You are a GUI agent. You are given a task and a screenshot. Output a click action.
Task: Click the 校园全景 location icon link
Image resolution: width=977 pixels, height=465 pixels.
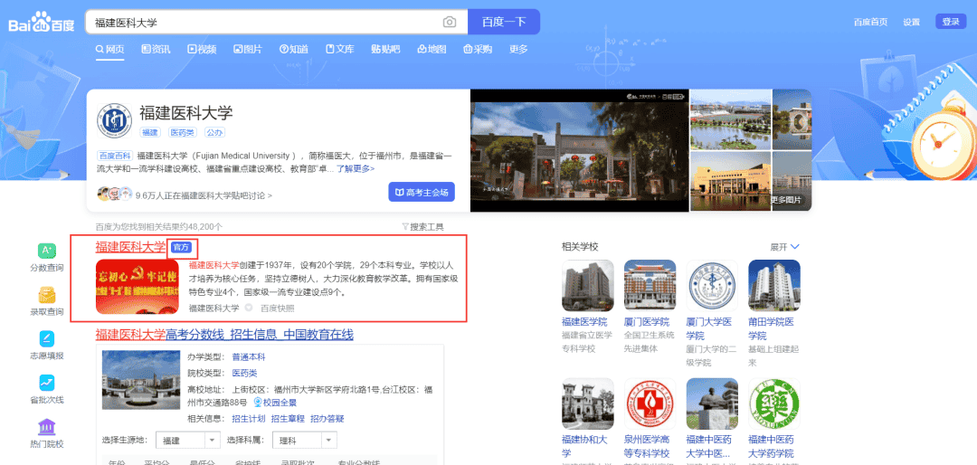point(275,402)
